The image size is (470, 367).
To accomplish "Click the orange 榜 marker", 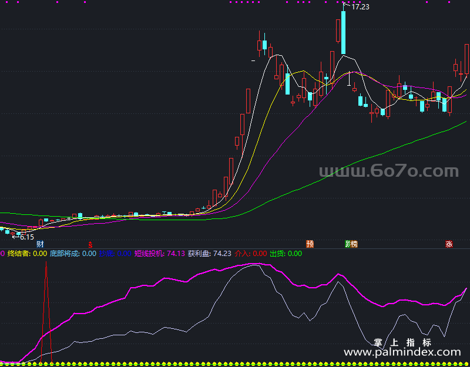I will 354,244.
